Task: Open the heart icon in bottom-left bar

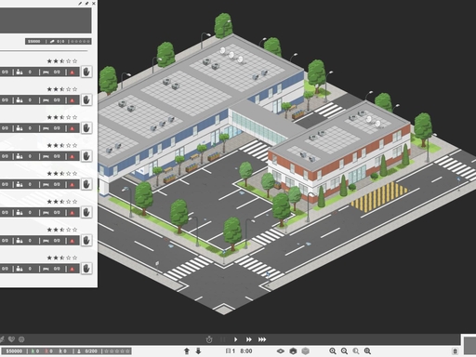Action: pyautogui.click(x=11, y=339)
